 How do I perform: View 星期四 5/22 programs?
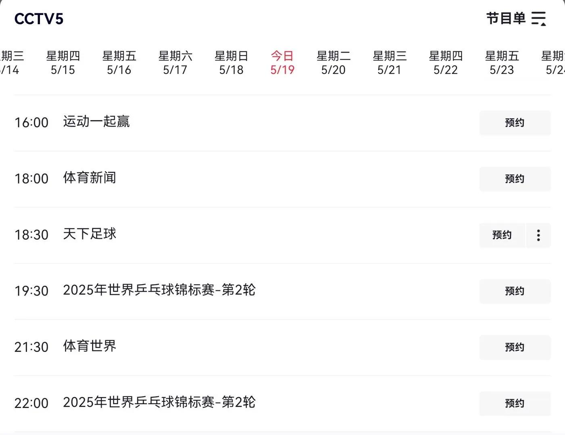click(446, 63)
